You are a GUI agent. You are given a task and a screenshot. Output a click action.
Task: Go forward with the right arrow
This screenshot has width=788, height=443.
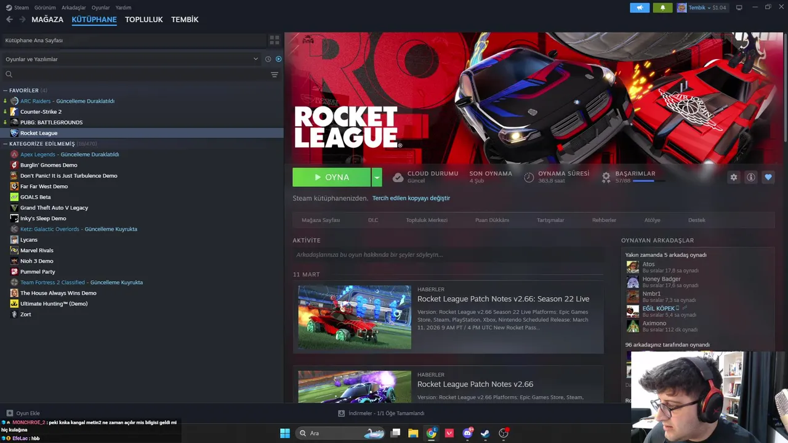pos(22,20)
